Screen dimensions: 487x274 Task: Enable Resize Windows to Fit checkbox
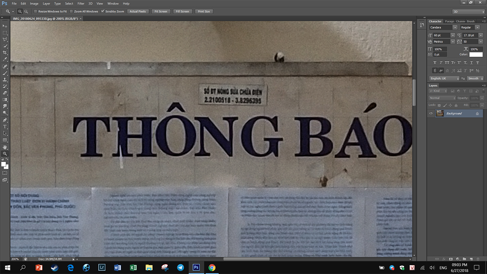tap(35, 11)
